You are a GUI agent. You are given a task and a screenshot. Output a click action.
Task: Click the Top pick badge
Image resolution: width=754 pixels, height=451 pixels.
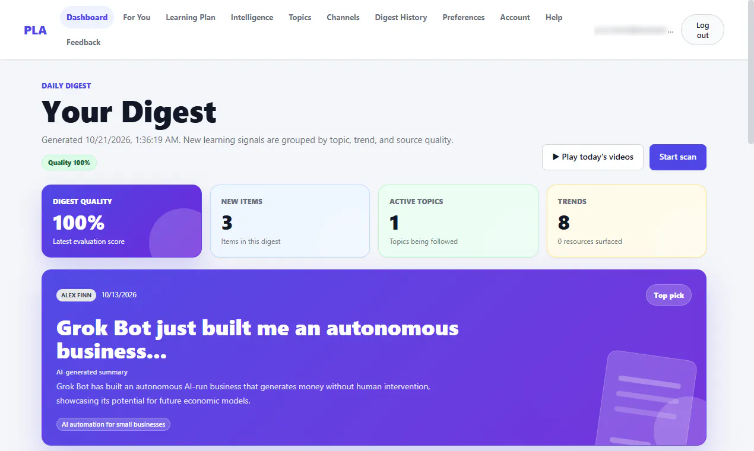coord(669,296)
